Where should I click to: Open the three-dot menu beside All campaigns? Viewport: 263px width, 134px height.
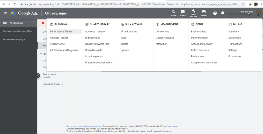tap(33, 23)
